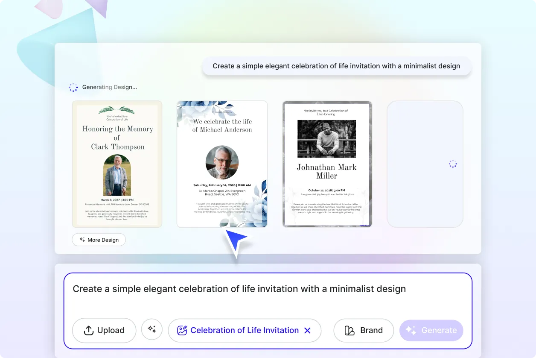Open the Brand options
Screen dimensions: 536x358
click(x=364, y=330)
